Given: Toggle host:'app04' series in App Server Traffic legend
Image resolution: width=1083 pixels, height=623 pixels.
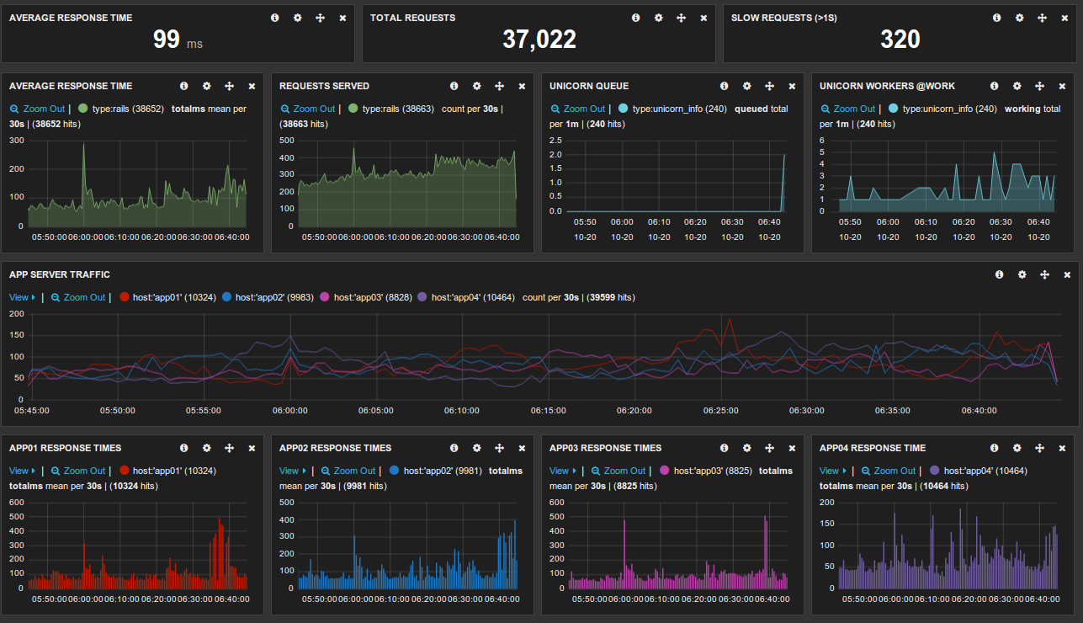Looking at the screenshot, I should (x=467, y=297).
